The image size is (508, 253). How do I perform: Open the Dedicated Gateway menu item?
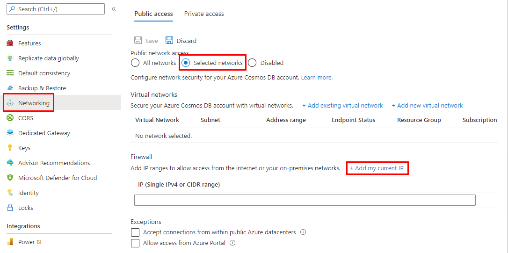[x=44, y=133]
